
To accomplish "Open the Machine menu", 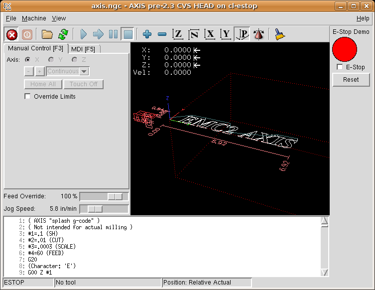I will point(34,18).
